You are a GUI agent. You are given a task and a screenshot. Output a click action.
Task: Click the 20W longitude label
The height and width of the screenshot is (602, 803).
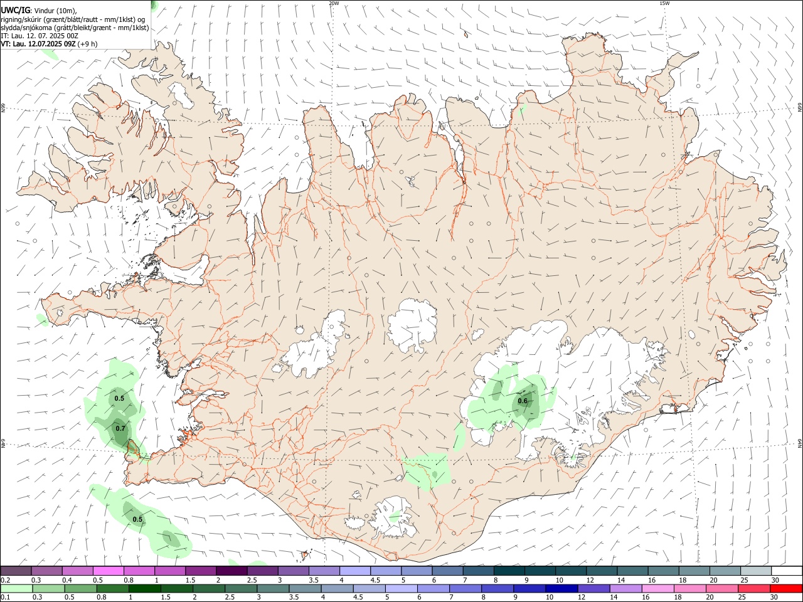pos(334,3)
